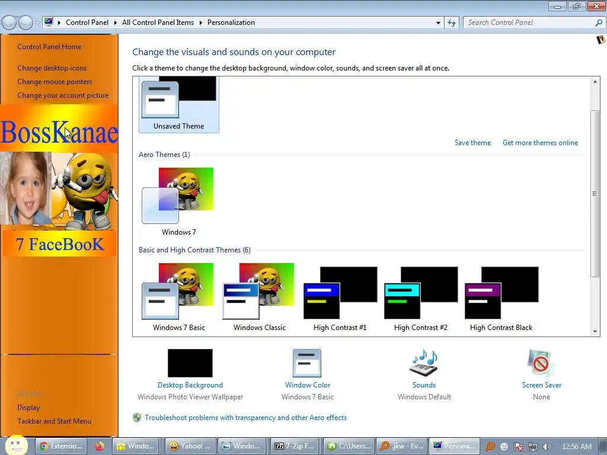The width and height of the screenshot is (607, 455).
Task: Open Change desktop icons link
Action: (x=52, y=68)
